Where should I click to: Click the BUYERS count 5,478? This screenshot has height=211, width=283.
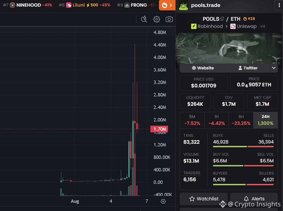point(219,180)
